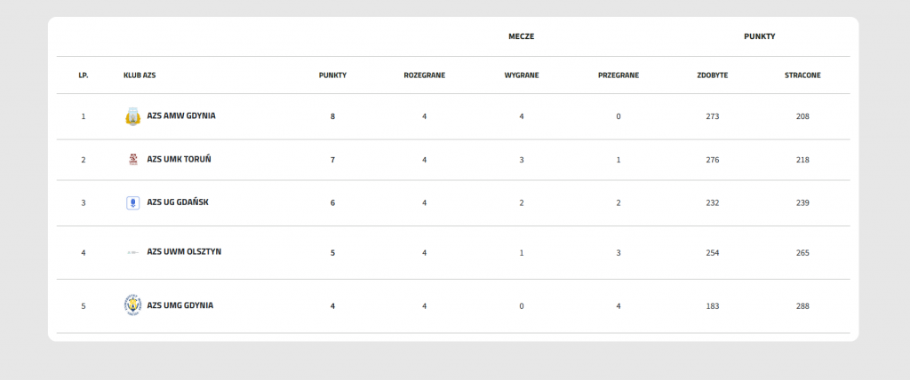Click the AZS UMK Toruń club logo

(133, 160)
